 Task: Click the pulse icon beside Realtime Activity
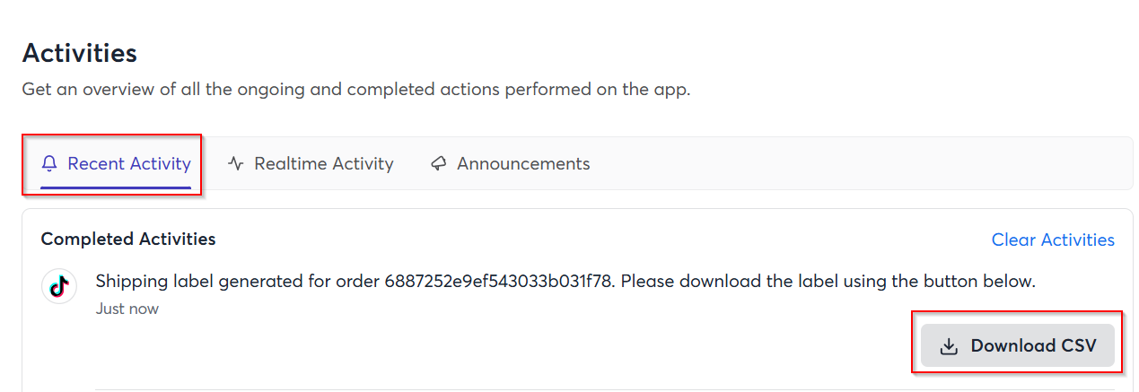tap(236, 164)
